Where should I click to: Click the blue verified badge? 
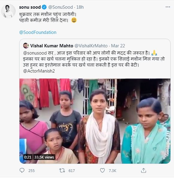[44, 7]
